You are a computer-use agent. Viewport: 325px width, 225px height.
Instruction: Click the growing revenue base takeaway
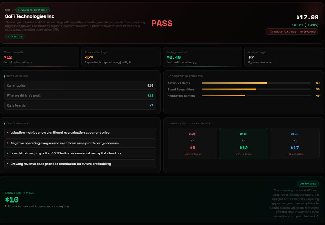(80, 164)
